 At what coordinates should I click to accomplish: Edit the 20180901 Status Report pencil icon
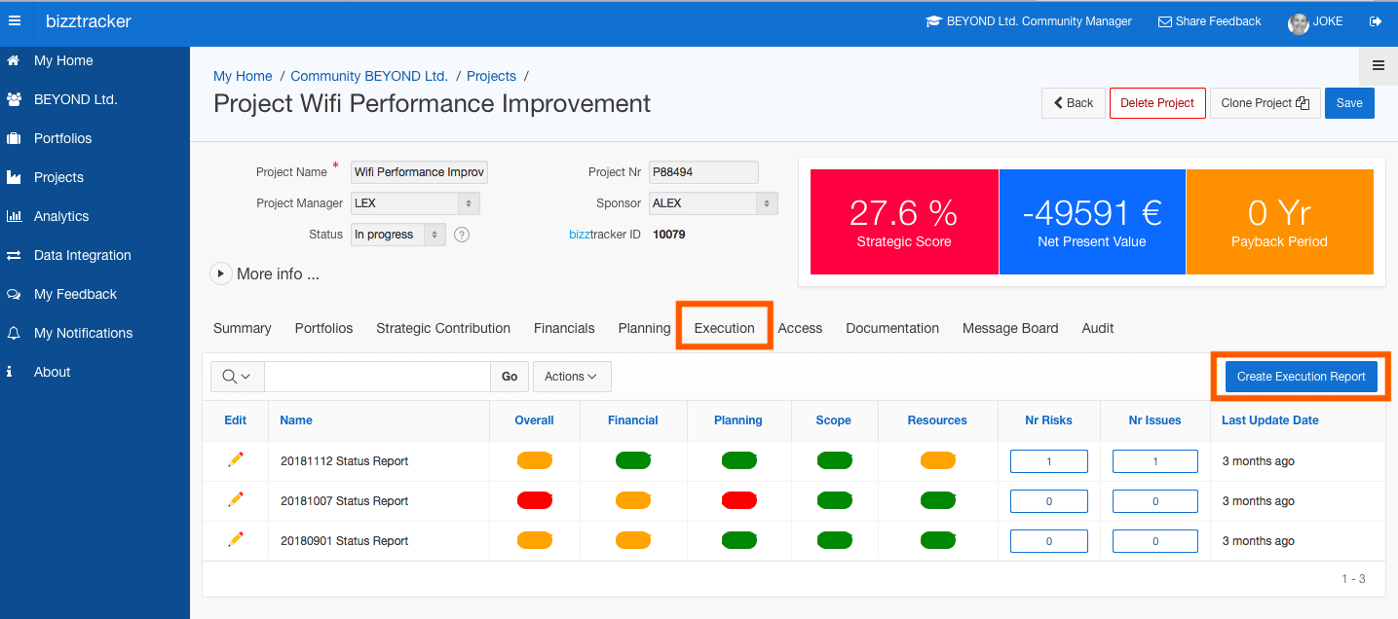pyautogui.click(x=235, y=539)
